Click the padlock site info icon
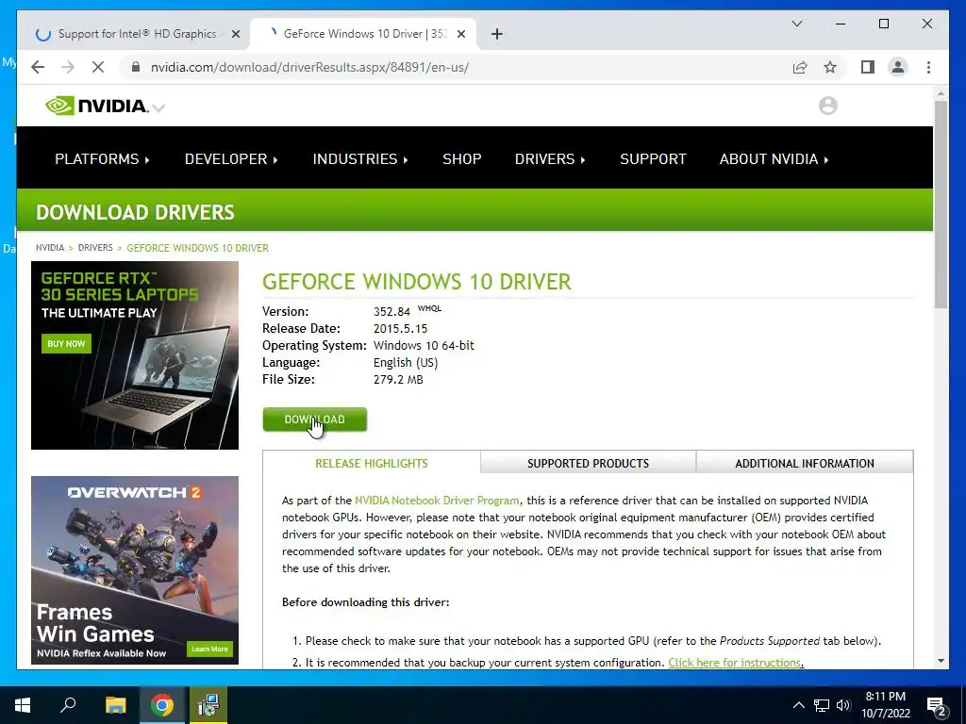 (136, 67)
